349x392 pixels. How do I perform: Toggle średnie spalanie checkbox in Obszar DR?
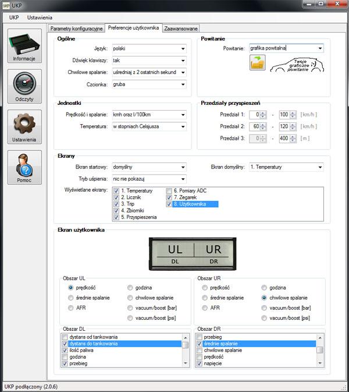point(199,344)
